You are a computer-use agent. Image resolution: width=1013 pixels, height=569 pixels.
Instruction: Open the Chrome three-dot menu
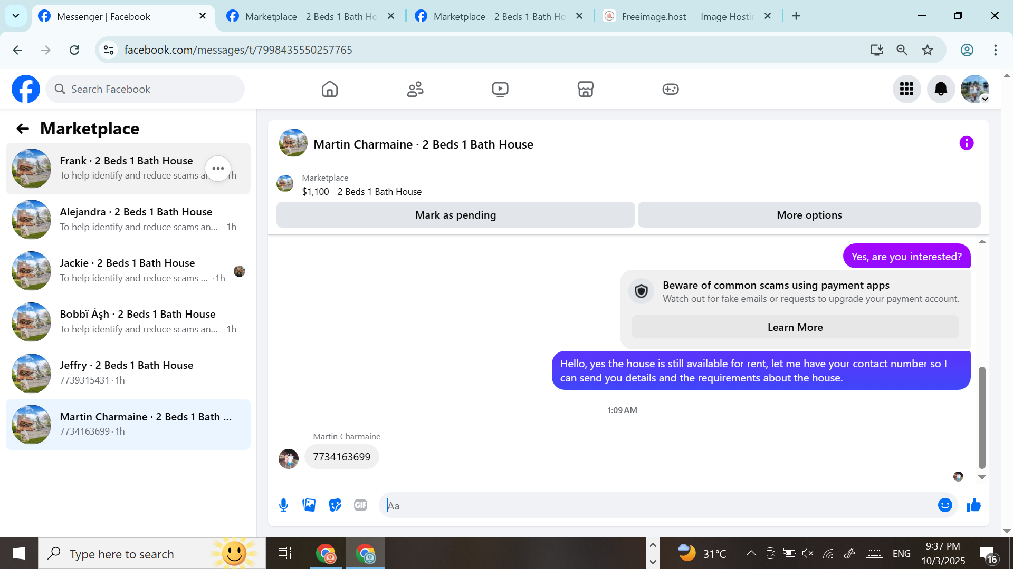pyautogui.click(x=996, y=50)
